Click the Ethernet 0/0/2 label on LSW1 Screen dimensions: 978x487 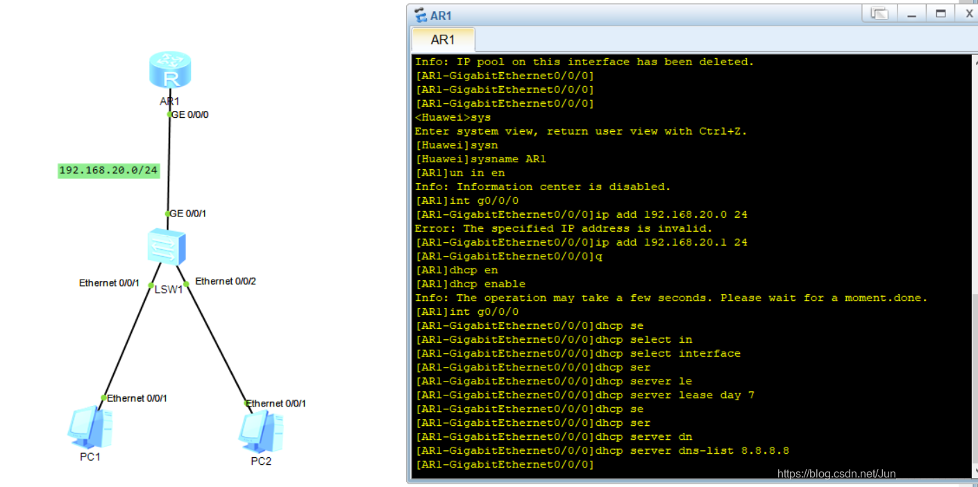coord(226,281)
